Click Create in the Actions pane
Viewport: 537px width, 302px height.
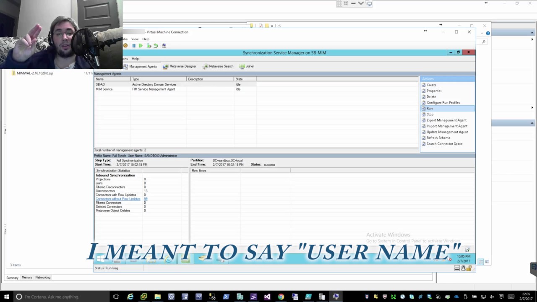431,85
